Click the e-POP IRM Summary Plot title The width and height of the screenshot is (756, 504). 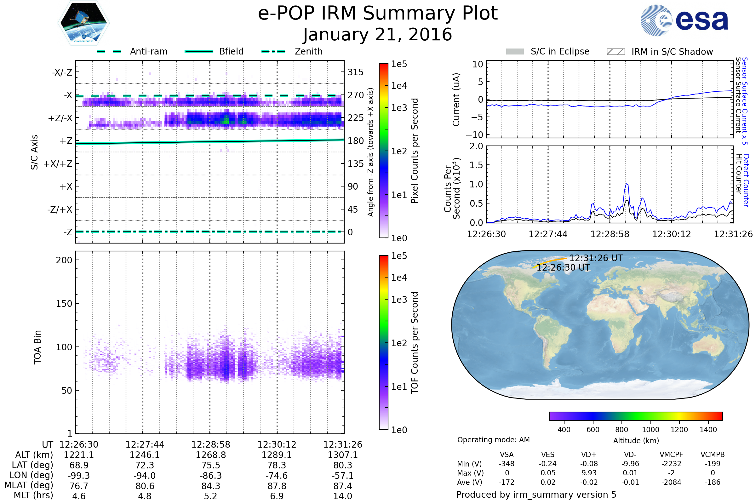[x=378, y=14]
